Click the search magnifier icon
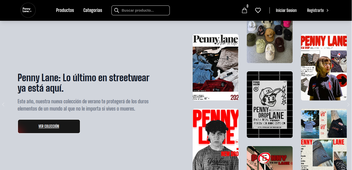 click(117, 10)
